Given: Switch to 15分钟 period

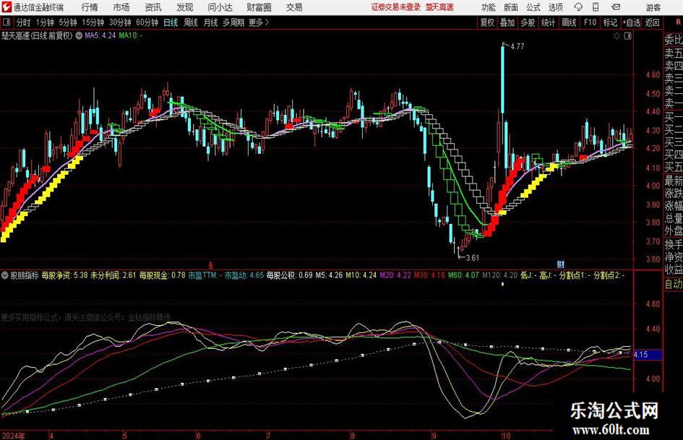Looking at the screenshot, I should click(x=93, y=22).
